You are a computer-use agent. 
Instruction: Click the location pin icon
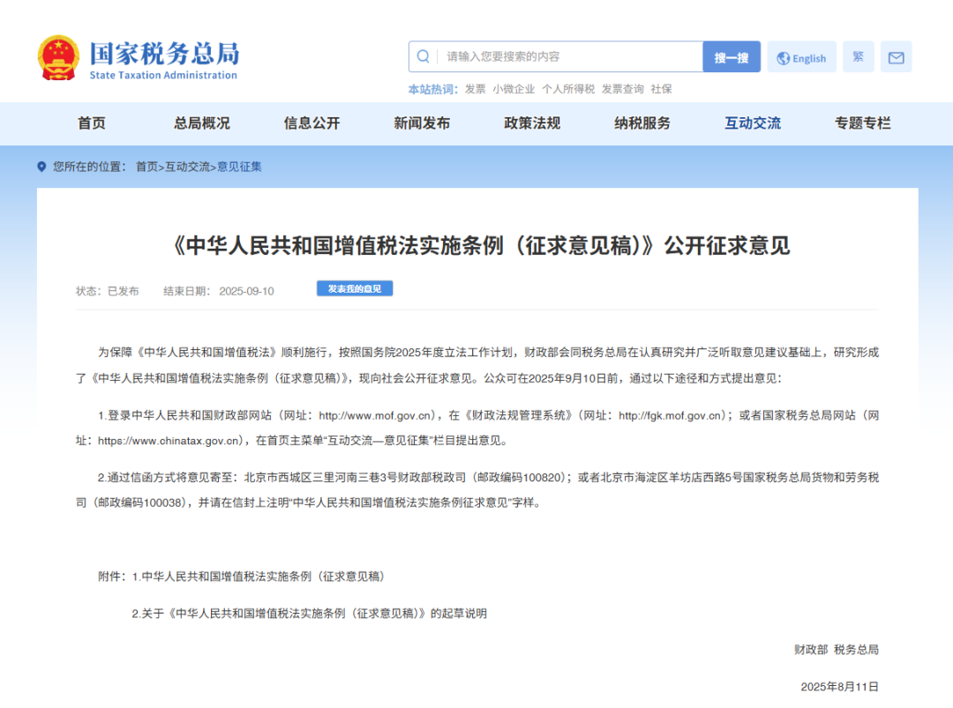pyautogui.click(x=41, y=167)
